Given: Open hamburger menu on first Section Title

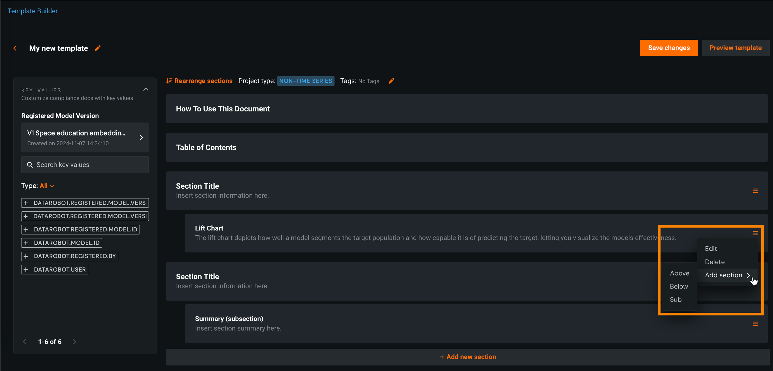Looking at the screenshot, I should [755, 191].
